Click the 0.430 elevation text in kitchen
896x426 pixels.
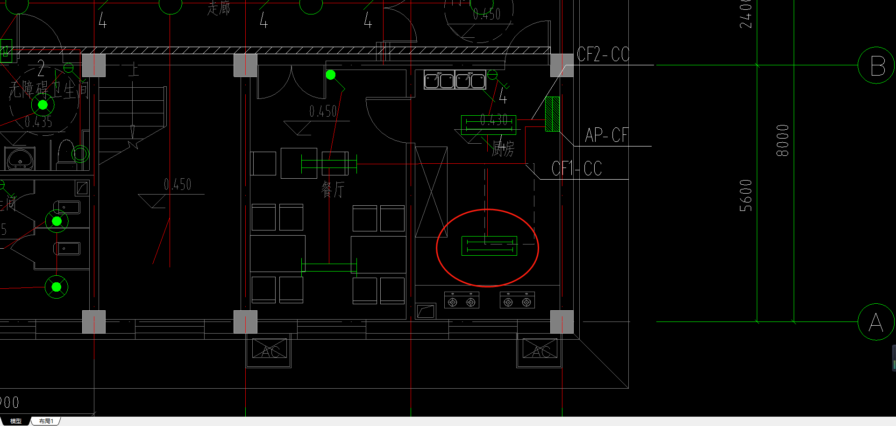(494, 120)
